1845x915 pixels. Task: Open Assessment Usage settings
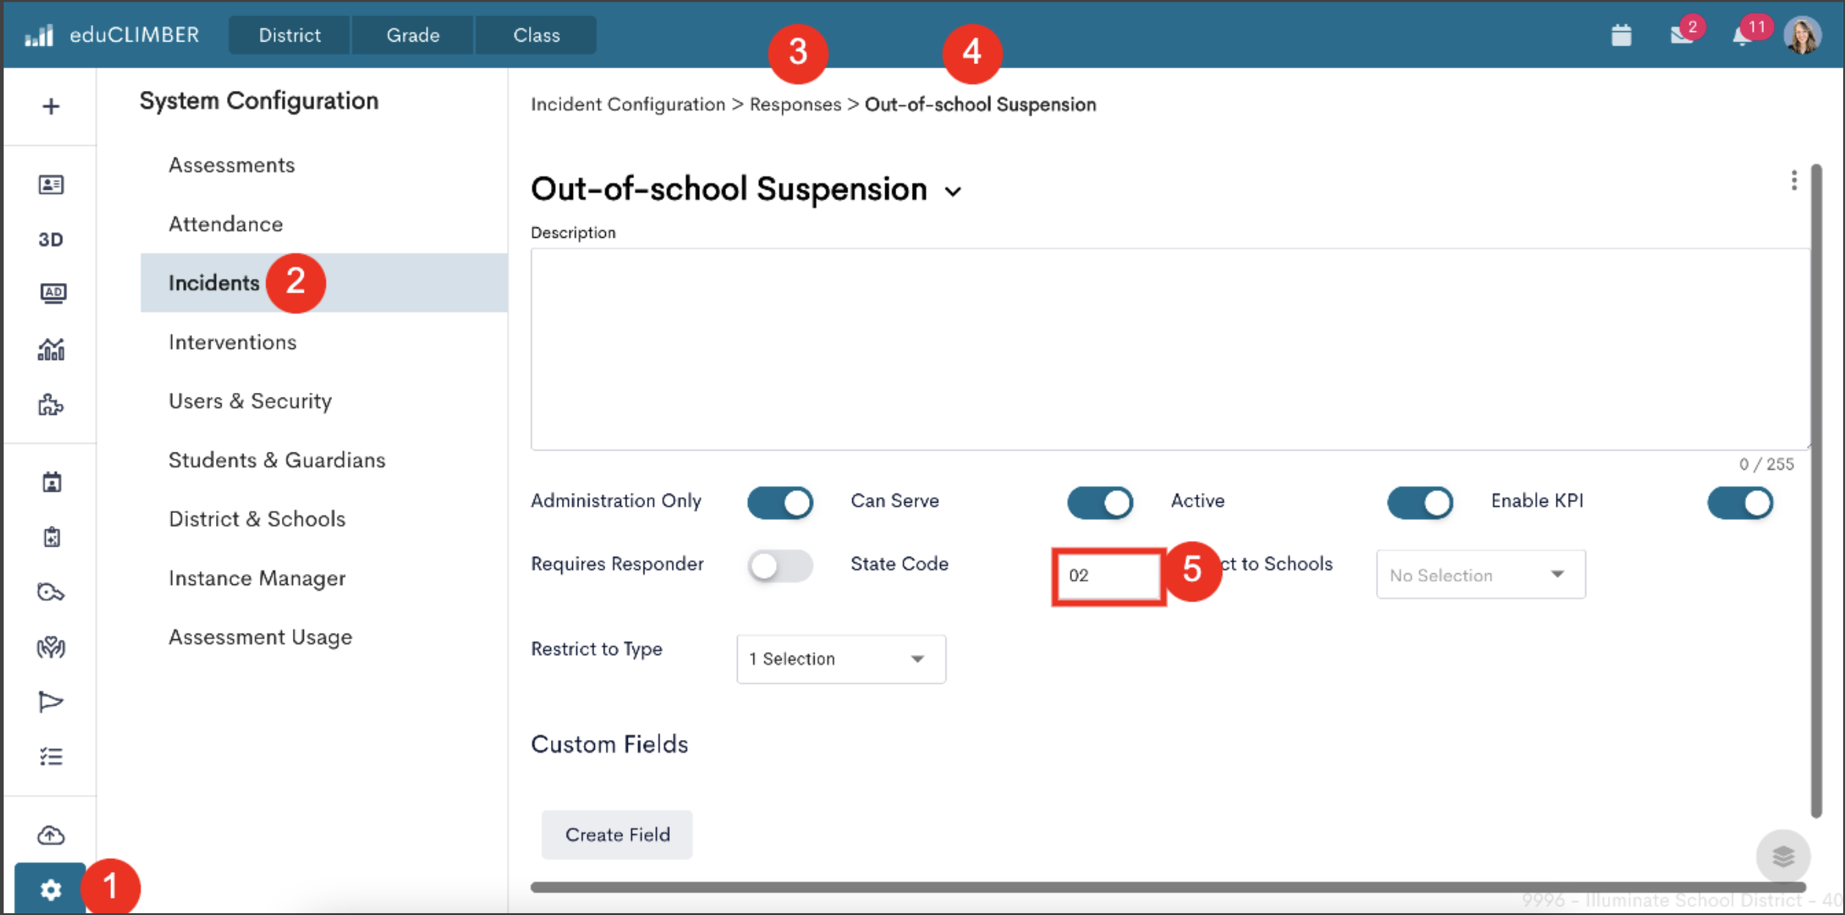pos(260,637)
